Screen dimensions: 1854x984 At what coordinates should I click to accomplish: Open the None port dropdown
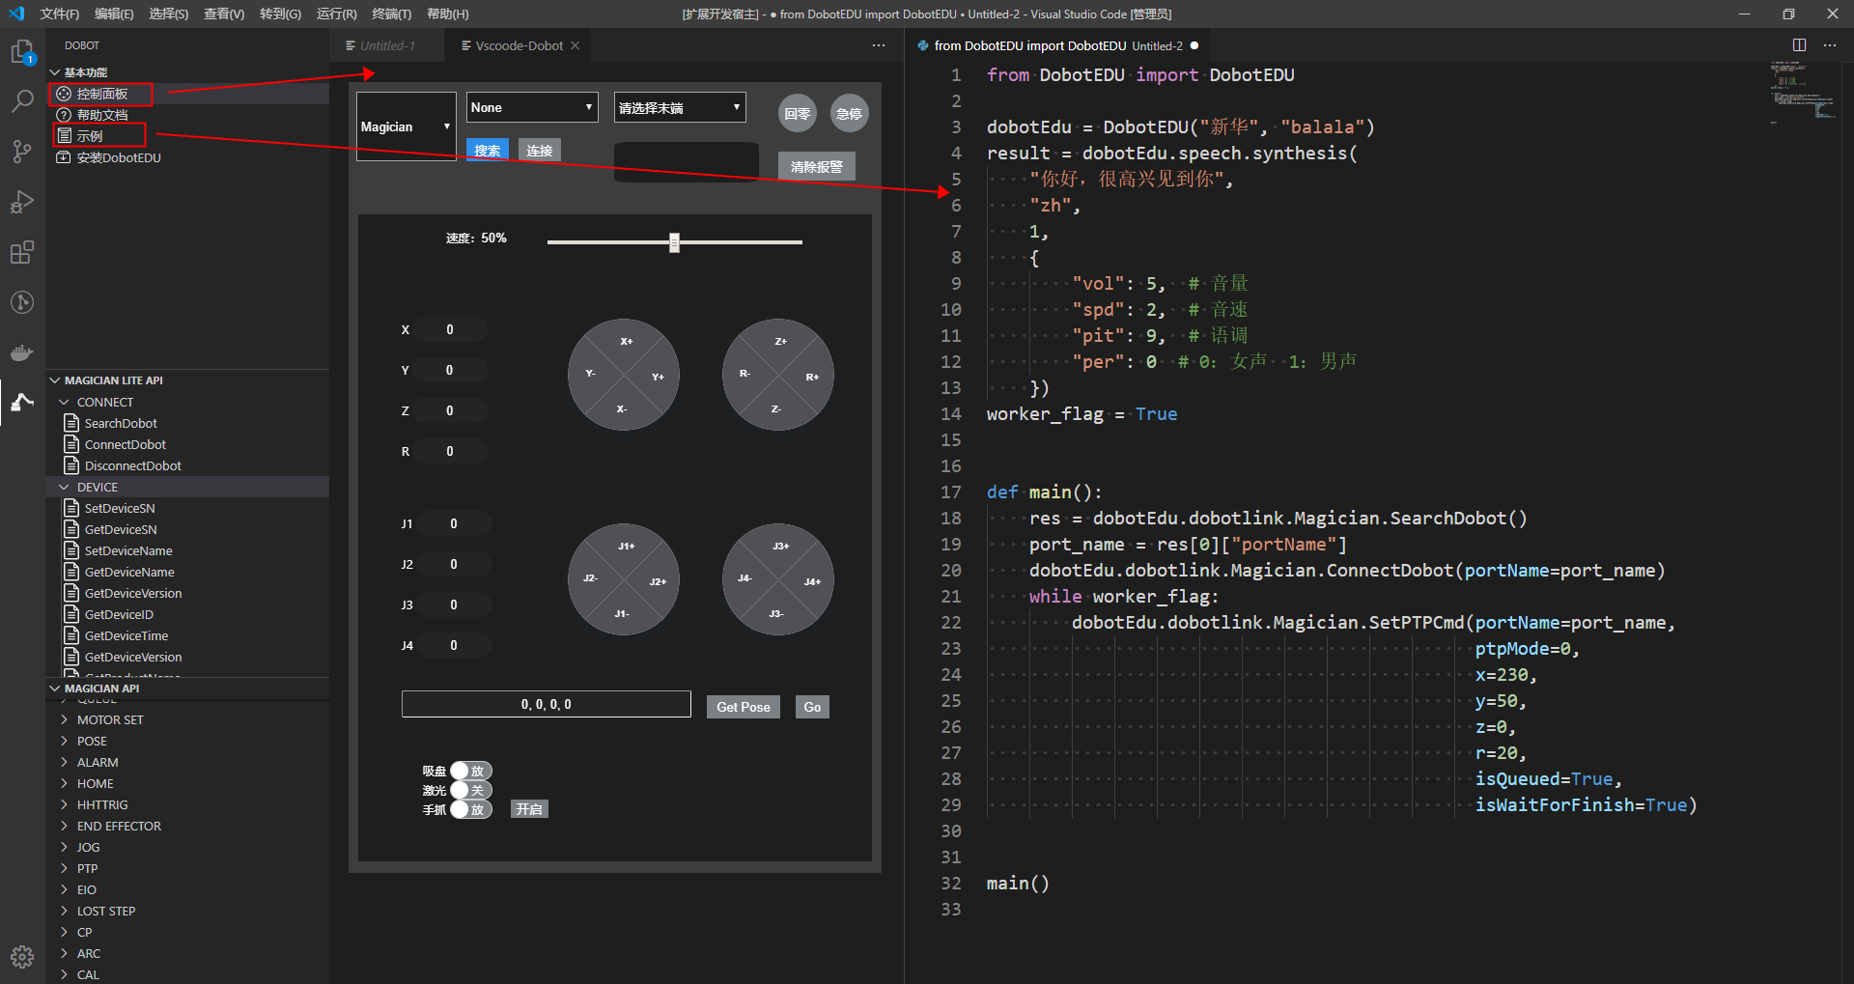coord(532,107)
